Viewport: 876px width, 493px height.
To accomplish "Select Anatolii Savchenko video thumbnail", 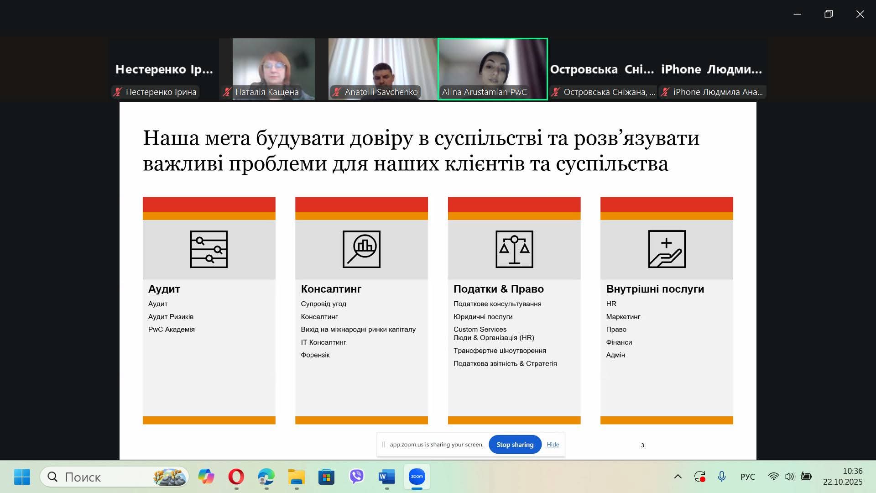I will [x=382, y=68].
